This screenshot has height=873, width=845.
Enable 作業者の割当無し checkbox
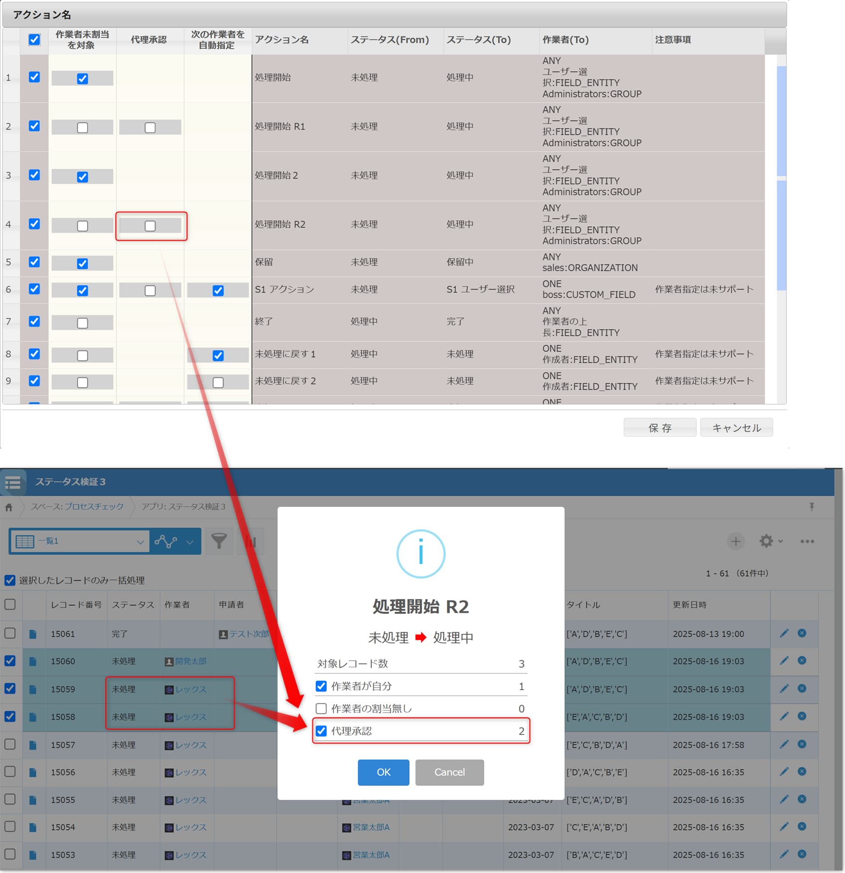click(321, 709)
